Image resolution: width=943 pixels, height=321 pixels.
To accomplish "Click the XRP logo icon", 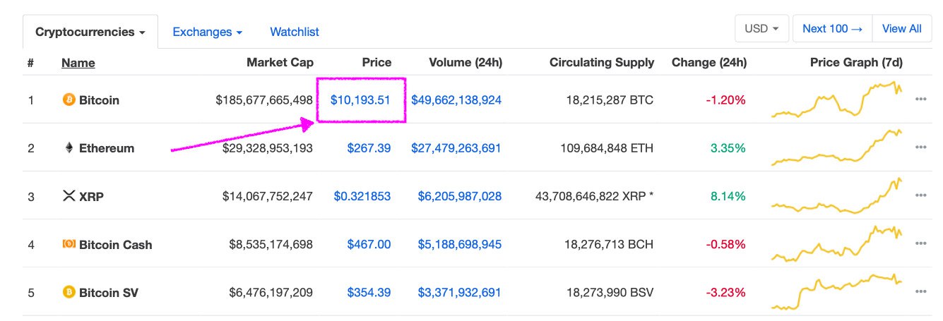I will click(69, 196).
